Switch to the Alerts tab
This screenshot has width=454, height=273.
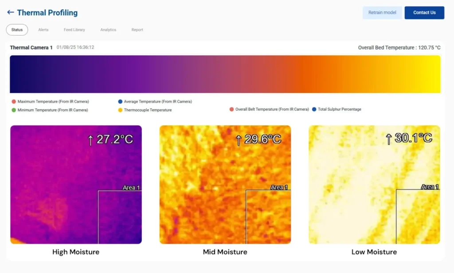(x=43, y=30)
